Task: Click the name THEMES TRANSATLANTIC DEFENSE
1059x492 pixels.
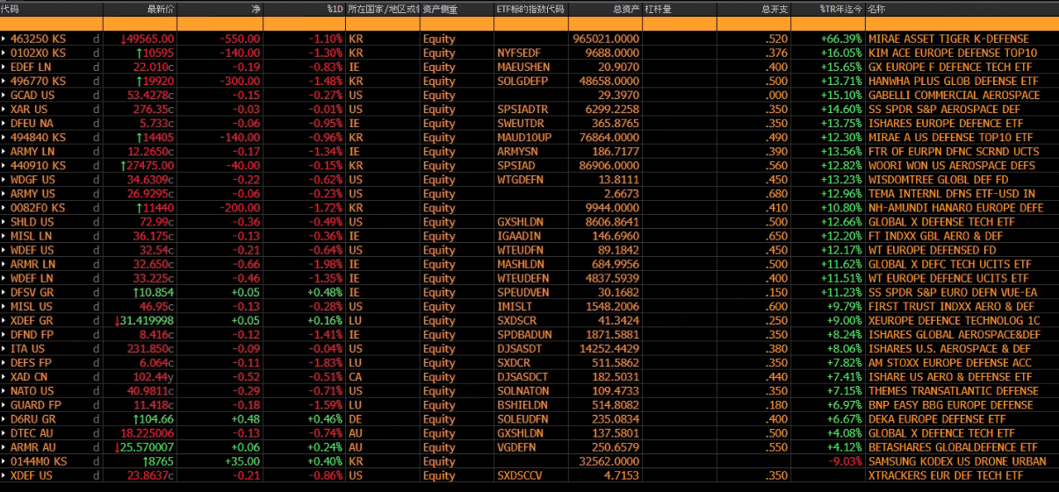Action: click(953, 390)
